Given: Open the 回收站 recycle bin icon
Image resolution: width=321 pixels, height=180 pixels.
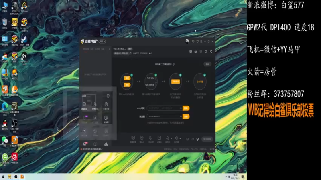Looking at the screenshot, I should 5,24.
